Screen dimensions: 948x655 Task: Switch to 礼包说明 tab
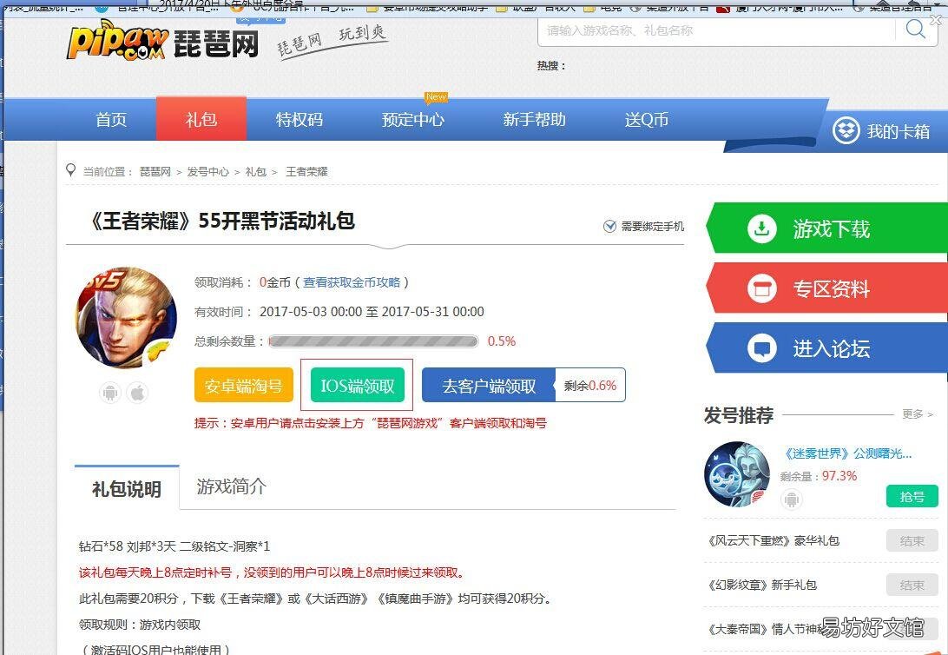pos(127,488)
